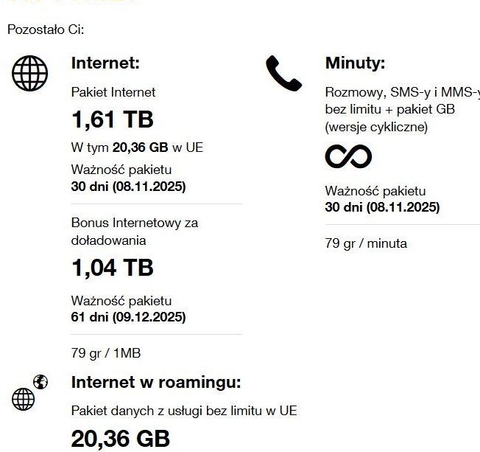Click the large 20,36 GB roaming value
This screenshot has width=480, height=452.
pyautogui.click(x=121, y=438)
